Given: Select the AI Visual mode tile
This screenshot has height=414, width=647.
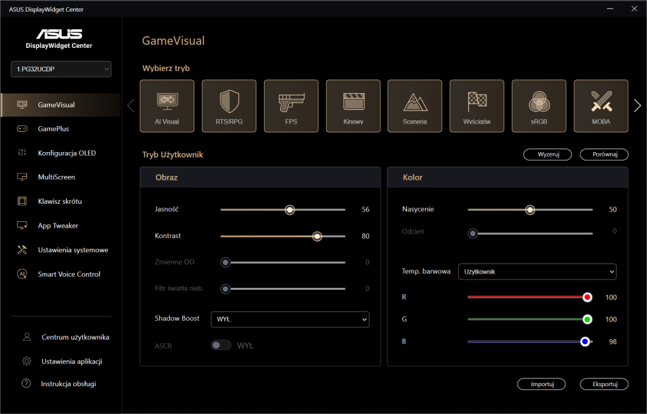Looking at the screenshot, I should (167, 106).
